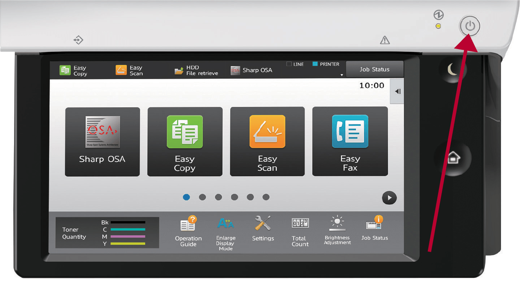This screenshot has width=520, height=292.
Task: Open HDD File retrieve shortcut
Action: 196,70
